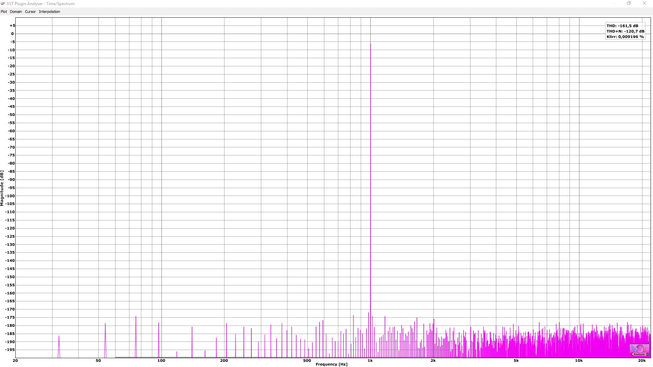Close the VST Plugin Analyser window
Image resolution: width=653 pixels, height=367 pixels.
tap(644, 3)
